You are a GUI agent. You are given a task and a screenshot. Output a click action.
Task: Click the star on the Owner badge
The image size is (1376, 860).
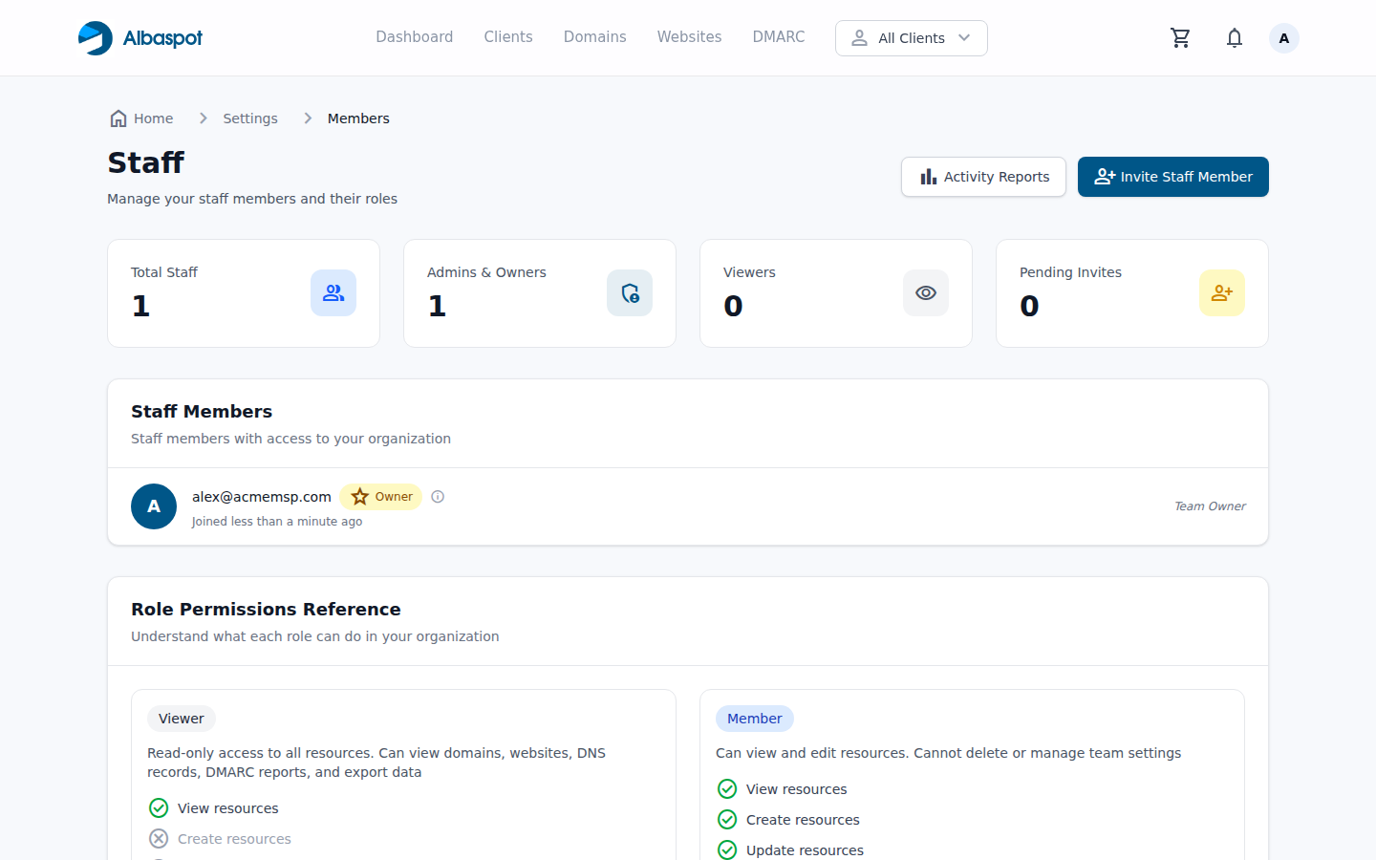tap(358, 496)
